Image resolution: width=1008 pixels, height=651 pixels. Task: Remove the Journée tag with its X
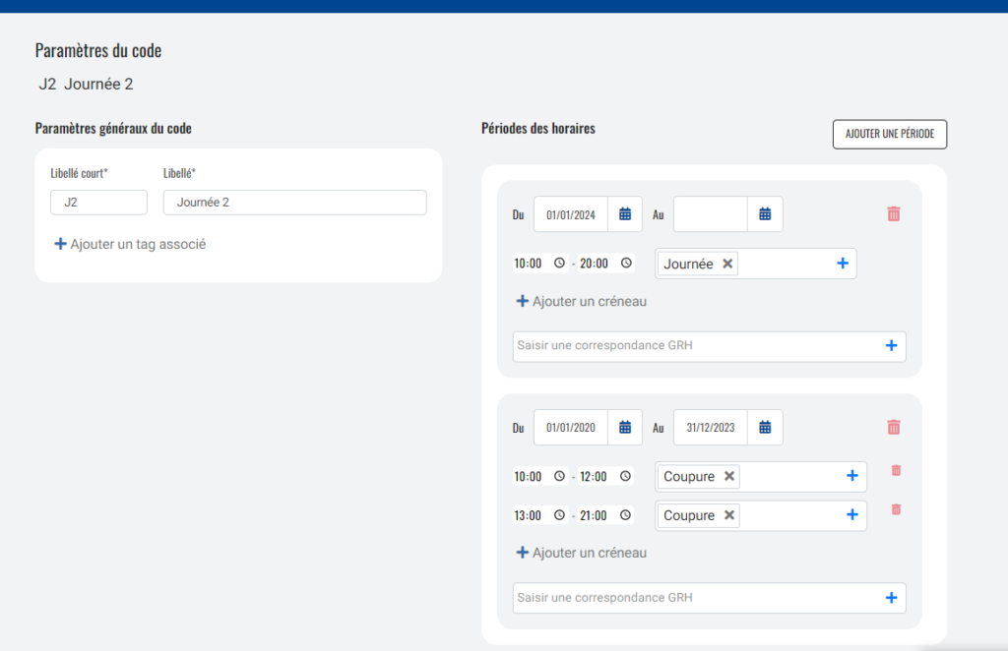[x=727, y=264]
